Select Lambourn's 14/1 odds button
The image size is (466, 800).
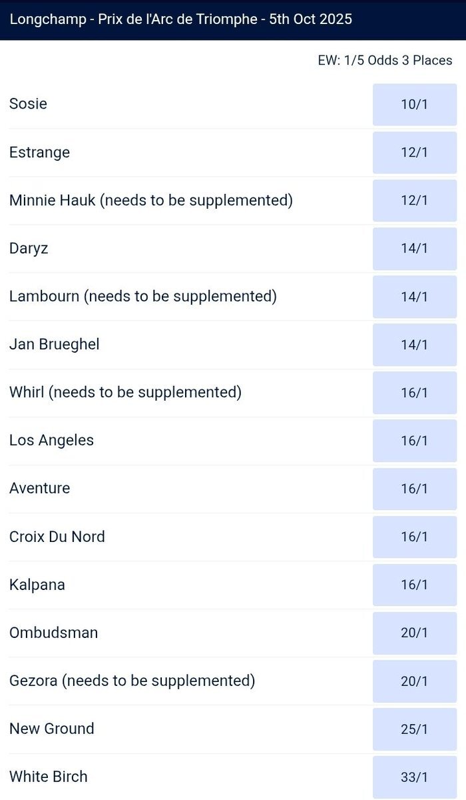point(415,297)
